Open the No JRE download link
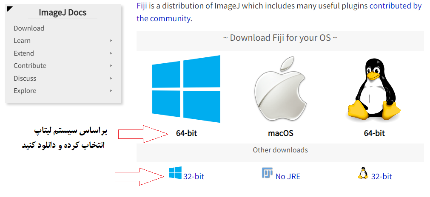The width and height of the screenshot is (430, 197). point(288,177)
